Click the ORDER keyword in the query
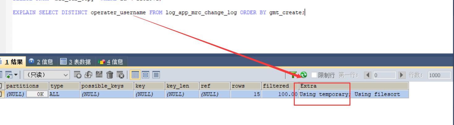 [x=248, y=13]
